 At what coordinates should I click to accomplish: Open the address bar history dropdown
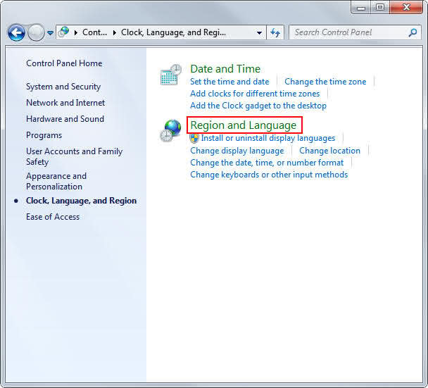point(259,33)
